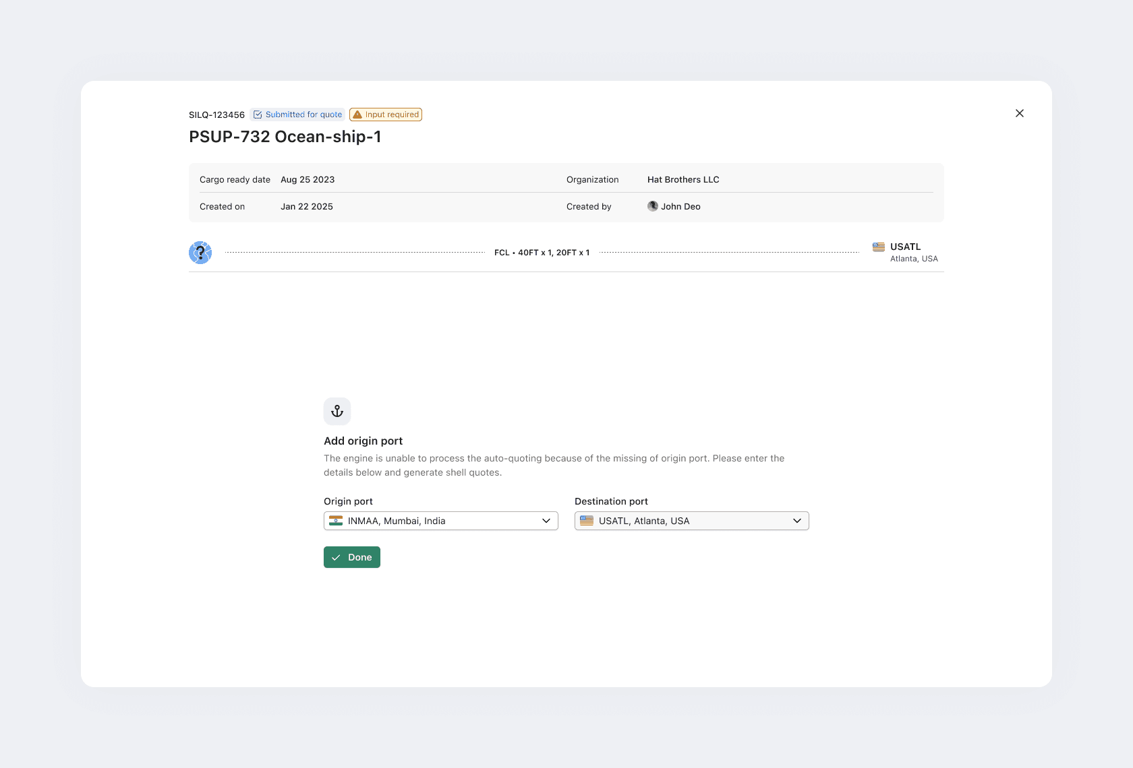
Task: Click the Input required status tag
Action: click(x=386, y=115)
